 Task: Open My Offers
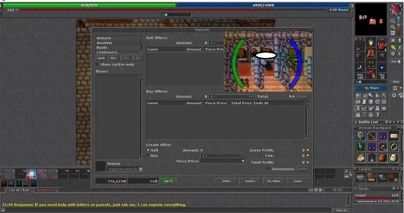coord(274,181)
